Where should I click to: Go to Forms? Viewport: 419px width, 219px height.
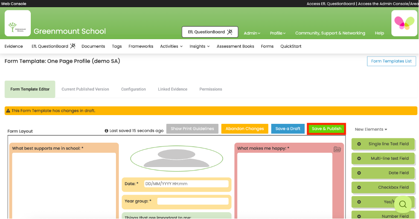(267, 46)
